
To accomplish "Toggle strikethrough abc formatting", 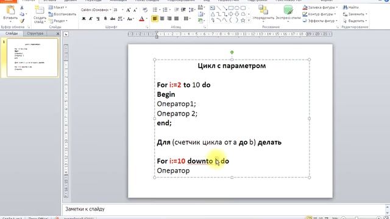I will [x=112, y=19].
